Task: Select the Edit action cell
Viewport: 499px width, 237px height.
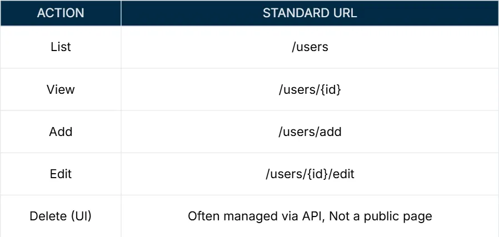Action: pyautogui.click(x=61, y=174)
